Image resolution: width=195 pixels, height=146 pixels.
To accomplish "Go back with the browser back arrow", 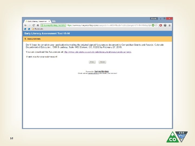I will click(26, 25).
